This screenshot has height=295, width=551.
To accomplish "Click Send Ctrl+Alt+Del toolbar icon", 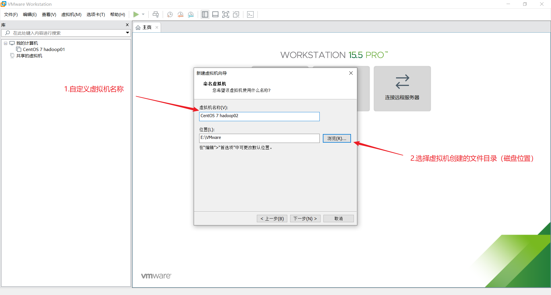I will (156, 14).
